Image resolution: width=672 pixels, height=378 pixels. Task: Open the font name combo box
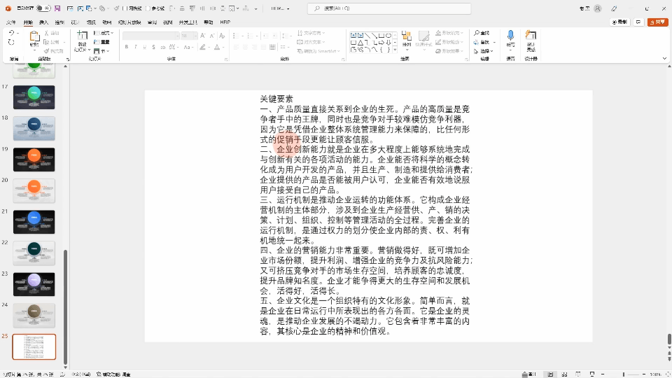150,36
